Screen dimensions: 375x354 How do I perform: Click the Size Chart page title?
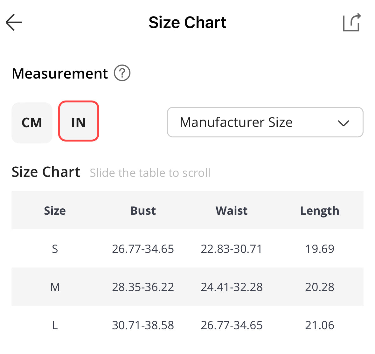[187, 23]
